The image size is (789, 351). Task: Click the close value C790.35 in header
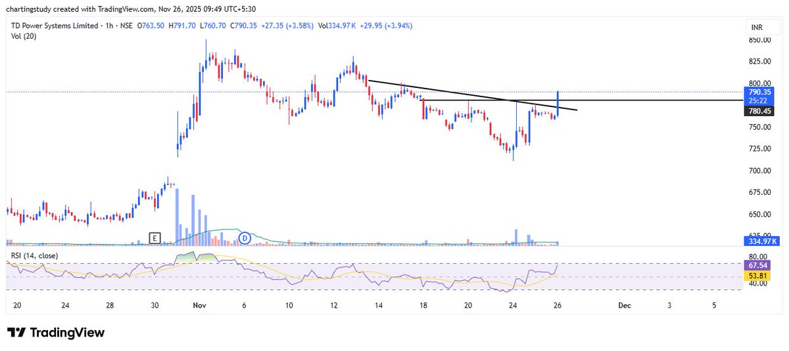click(243, 28)
